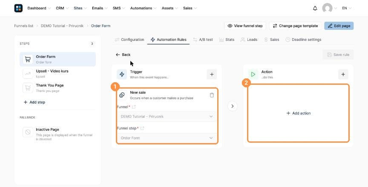The width and height of the screenshot is (368, 187).
Task: Open the Dashboard menu
Action: coord(39,8)
